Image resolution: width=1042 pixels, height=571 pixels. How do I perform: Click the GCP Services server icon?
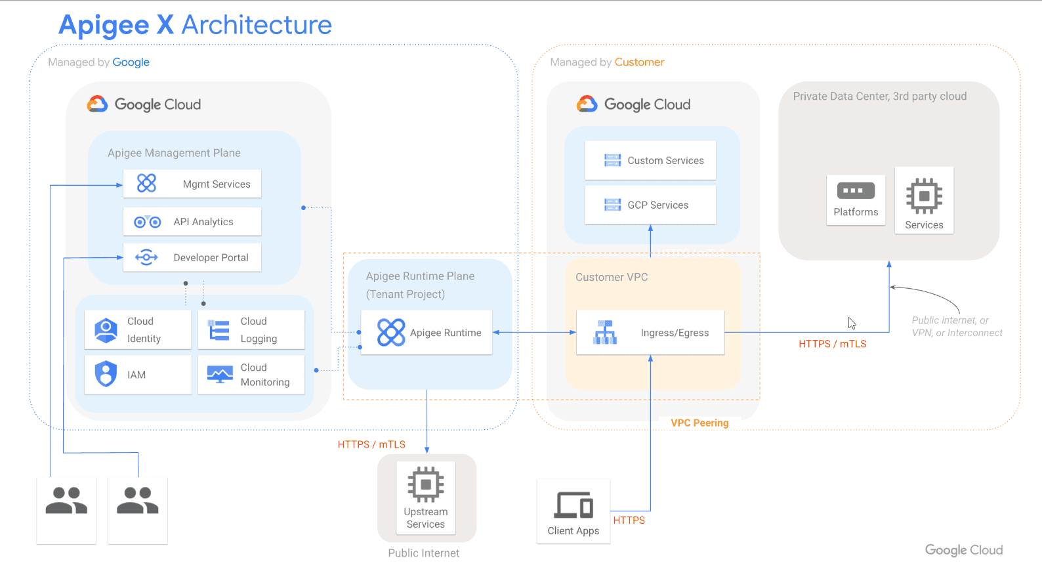point(612,205)
